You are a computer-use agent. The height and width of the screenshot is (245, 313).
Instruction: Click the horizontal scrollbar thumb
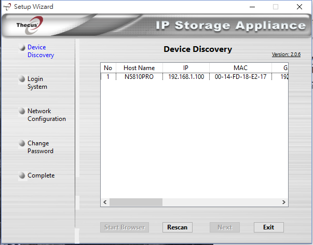(136, 202)
